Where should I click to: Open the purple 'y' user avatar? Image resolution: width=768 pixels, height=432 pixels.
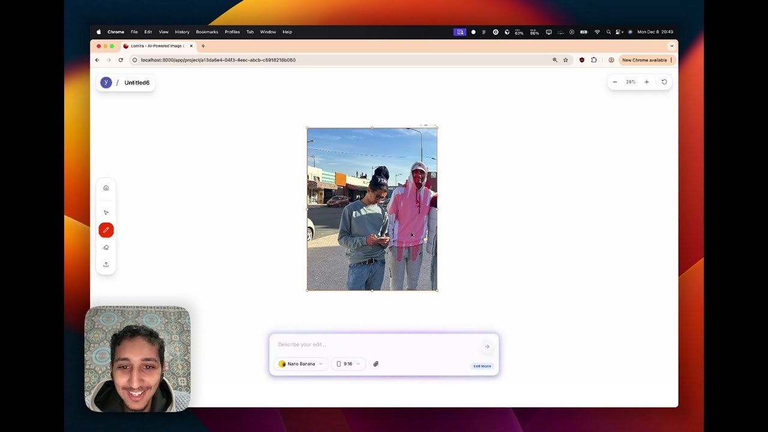click(x=106, y=83)
